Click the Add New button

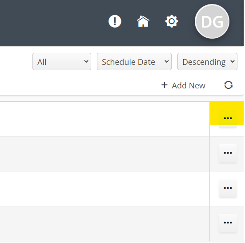click(x=183, y=85)
